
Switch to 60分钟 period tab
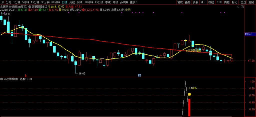pyautogui.click(x=56, y=2)
